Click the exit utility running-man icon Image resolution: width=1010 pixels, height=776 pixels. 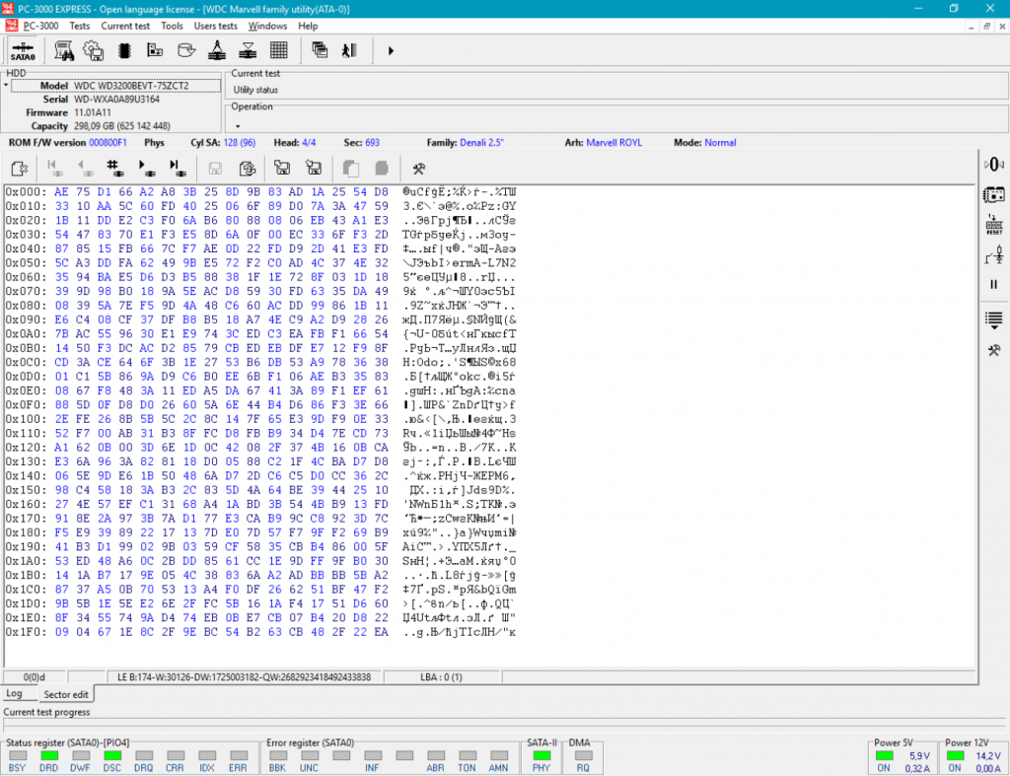tap(348, 50)
